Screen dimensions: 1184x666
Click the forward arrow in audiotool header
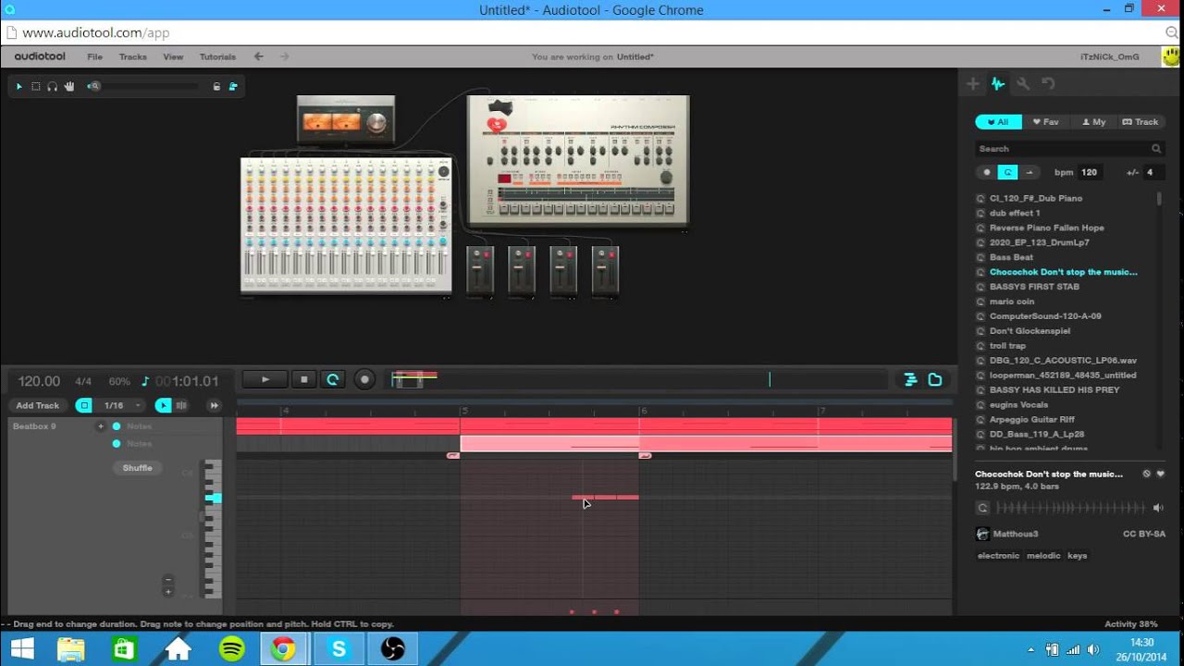284,56
